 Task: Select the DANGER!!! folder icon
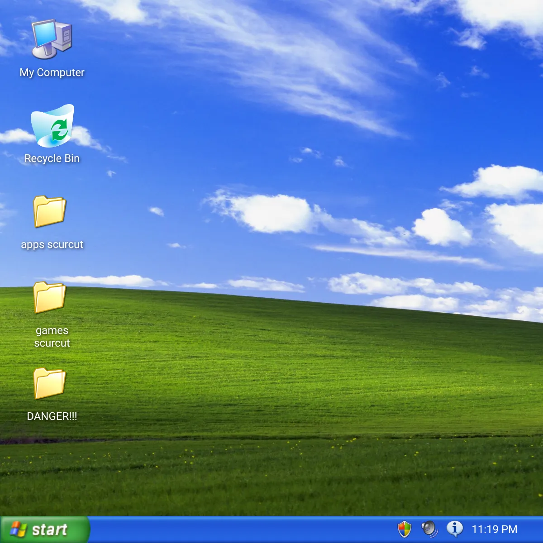click(x=50, y=384)
